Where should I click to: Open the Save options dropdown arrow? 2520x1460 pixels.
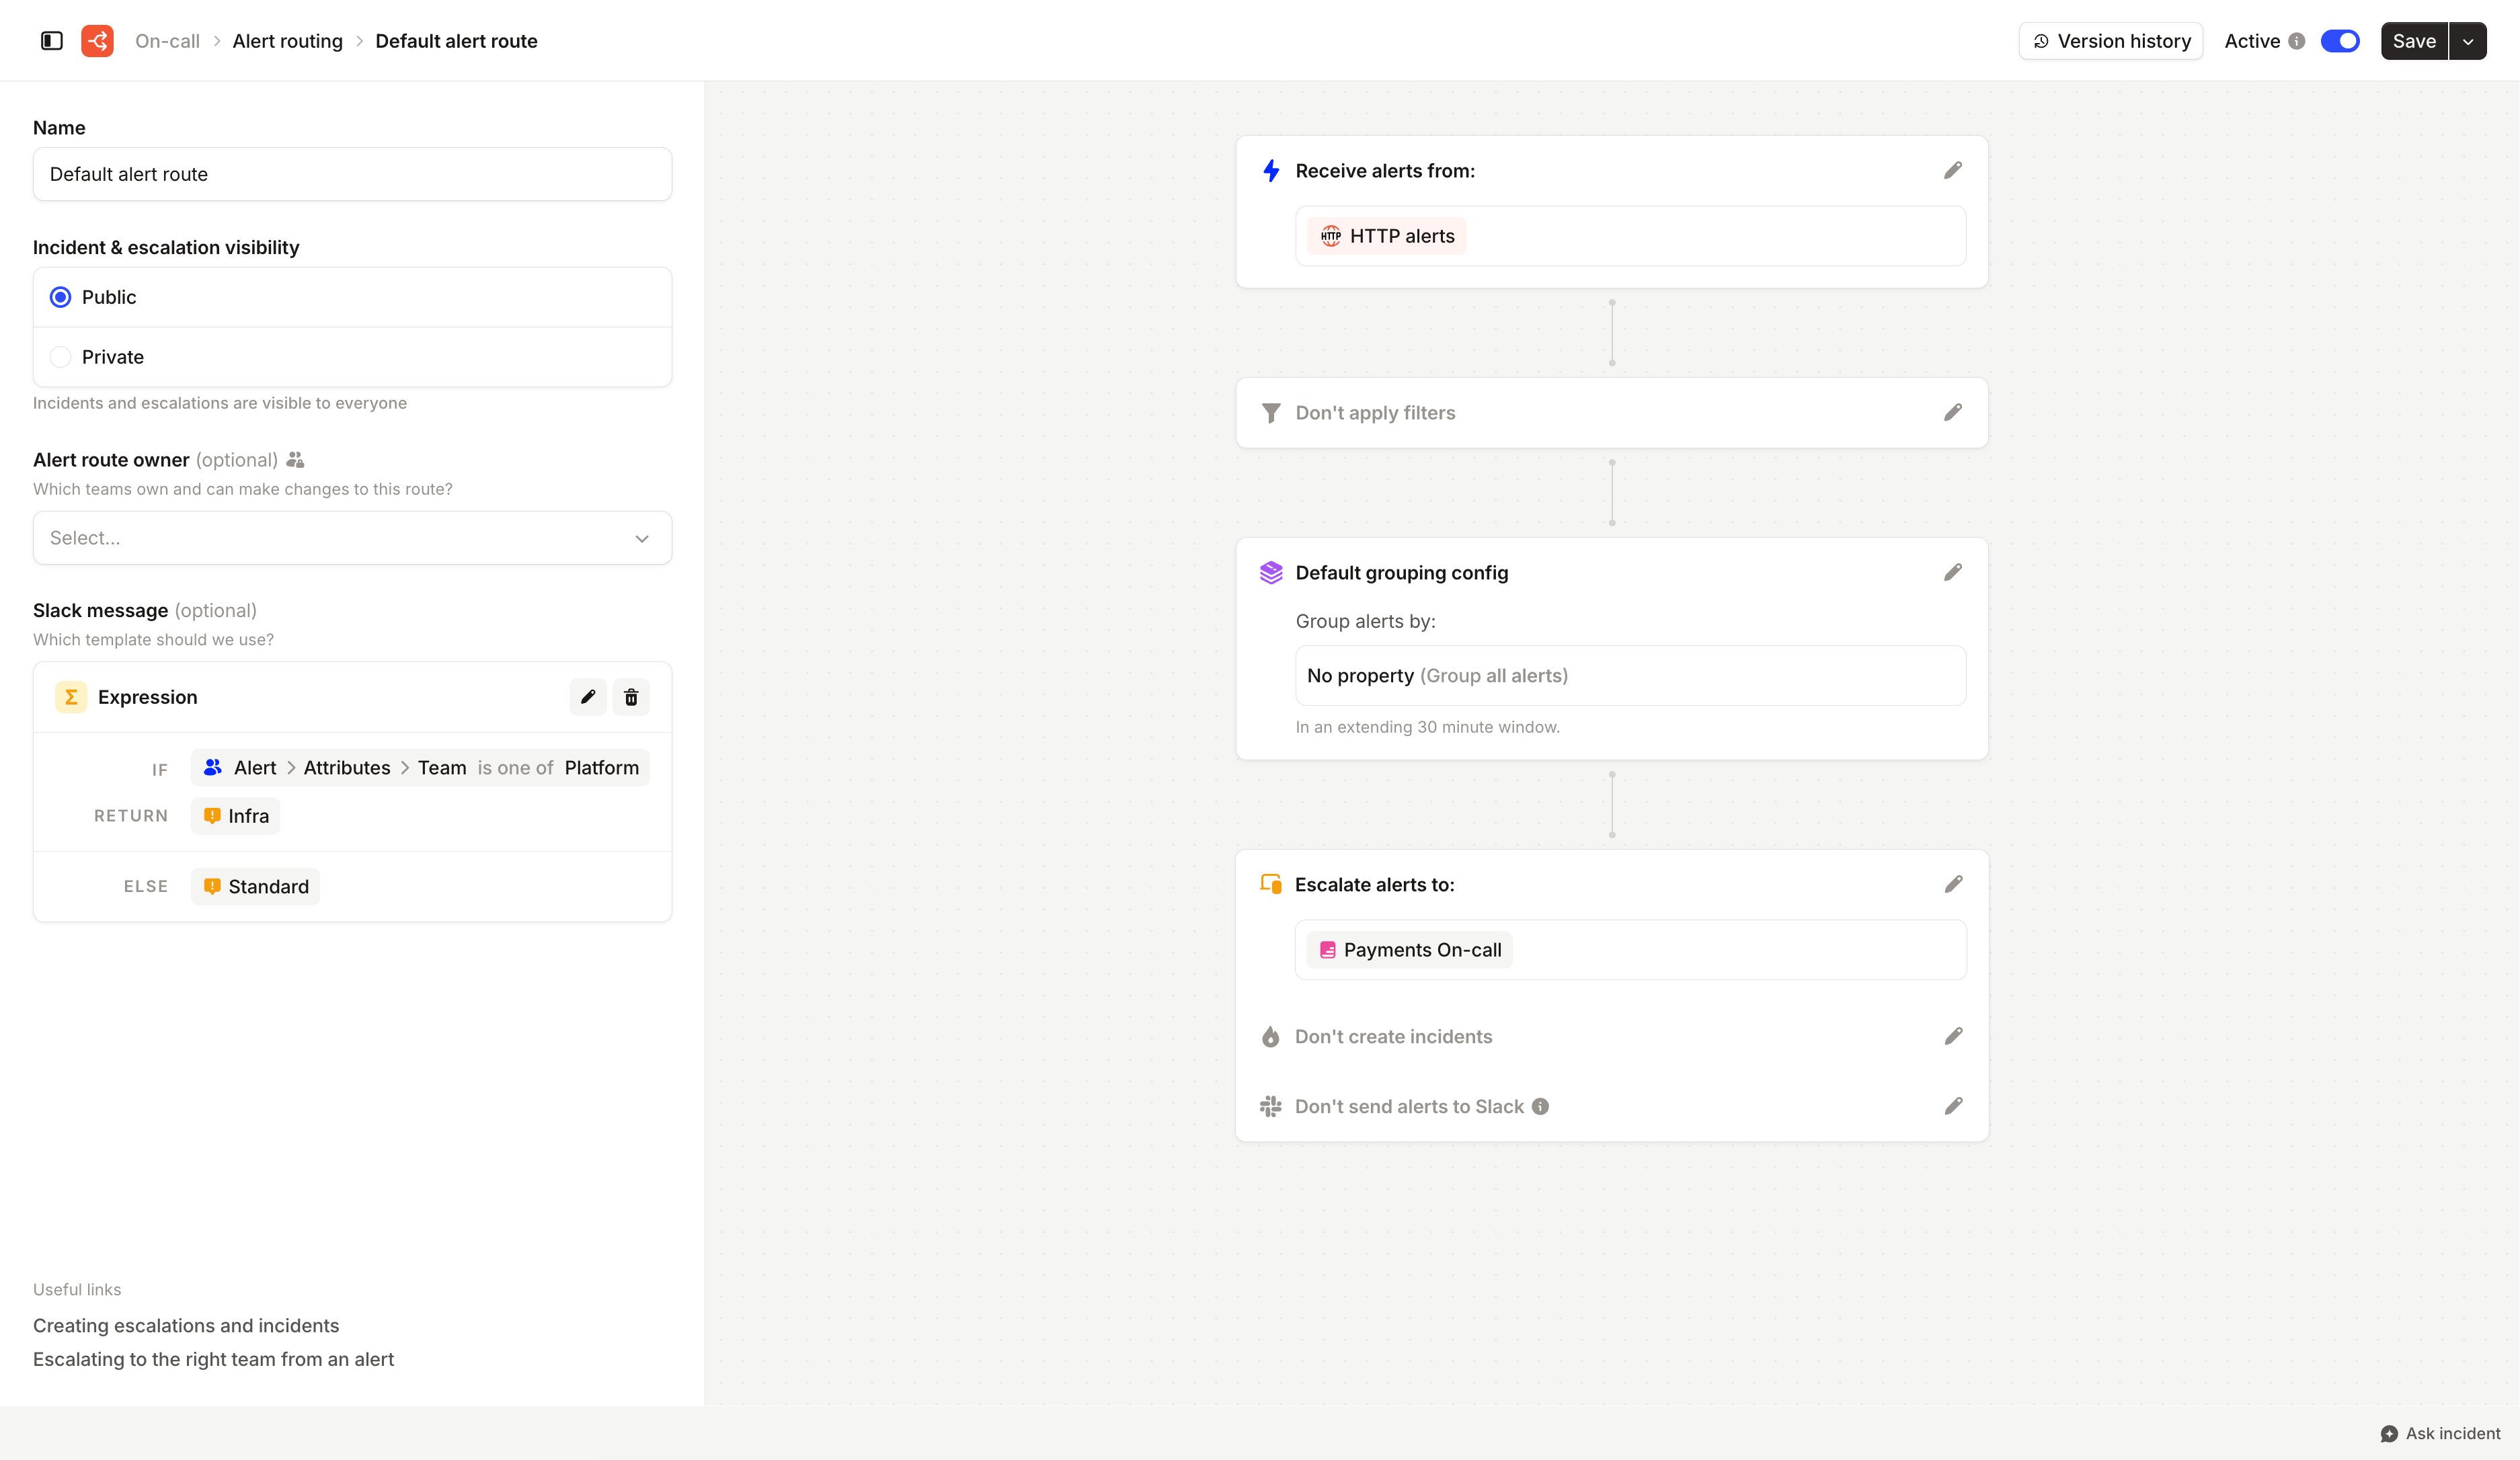2468,41
